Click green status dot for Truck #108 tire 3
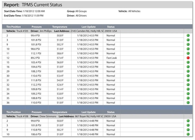Viewport: 195px width, 140px height. coord(188,125)
